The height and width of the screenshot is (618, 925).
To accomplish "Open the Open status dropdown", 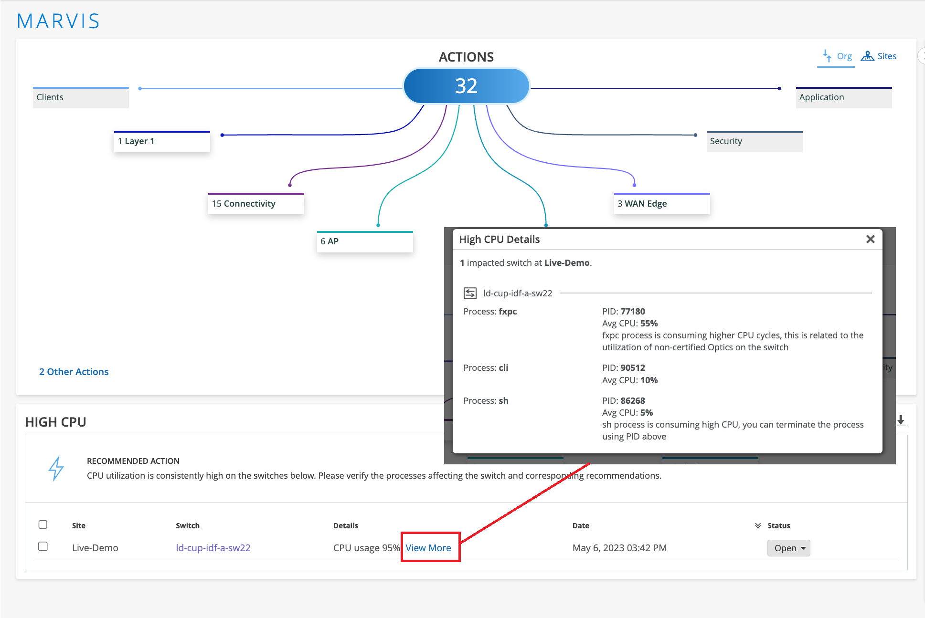I will (788, 548).
